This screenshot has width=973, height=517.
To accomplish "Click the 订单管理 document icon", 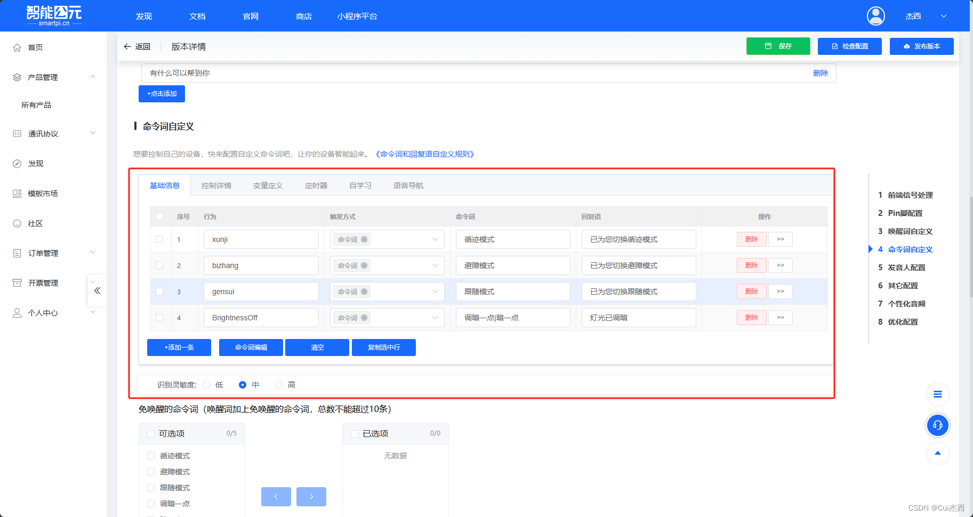I will (x=17, y=253).
